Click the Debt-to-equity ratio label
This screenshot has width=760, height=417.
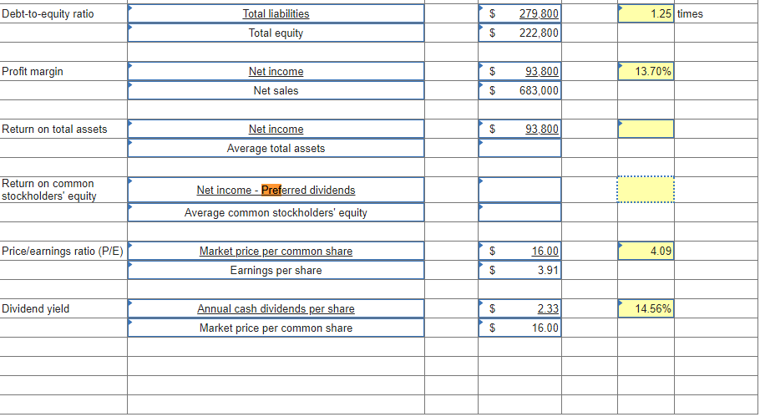point(48,13)
